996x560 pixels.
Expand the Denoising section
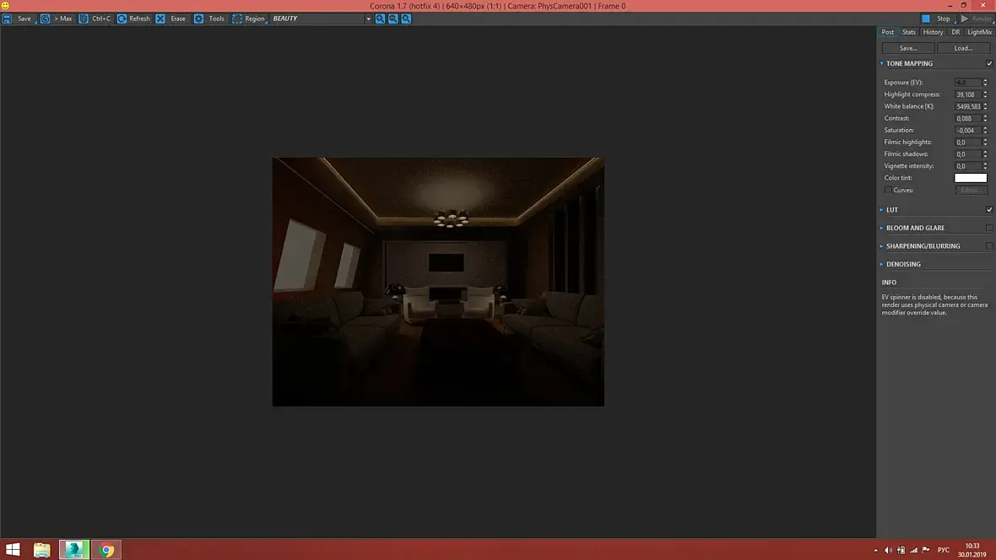(882, 264)
